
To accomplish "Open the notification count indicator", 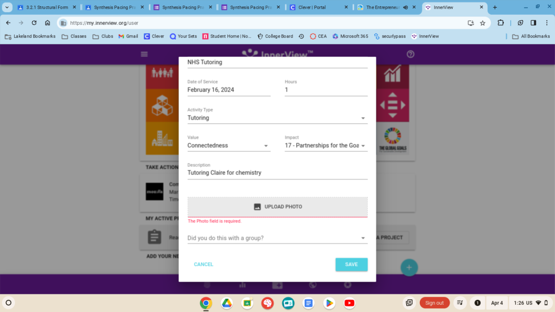I will click(477, 303).
